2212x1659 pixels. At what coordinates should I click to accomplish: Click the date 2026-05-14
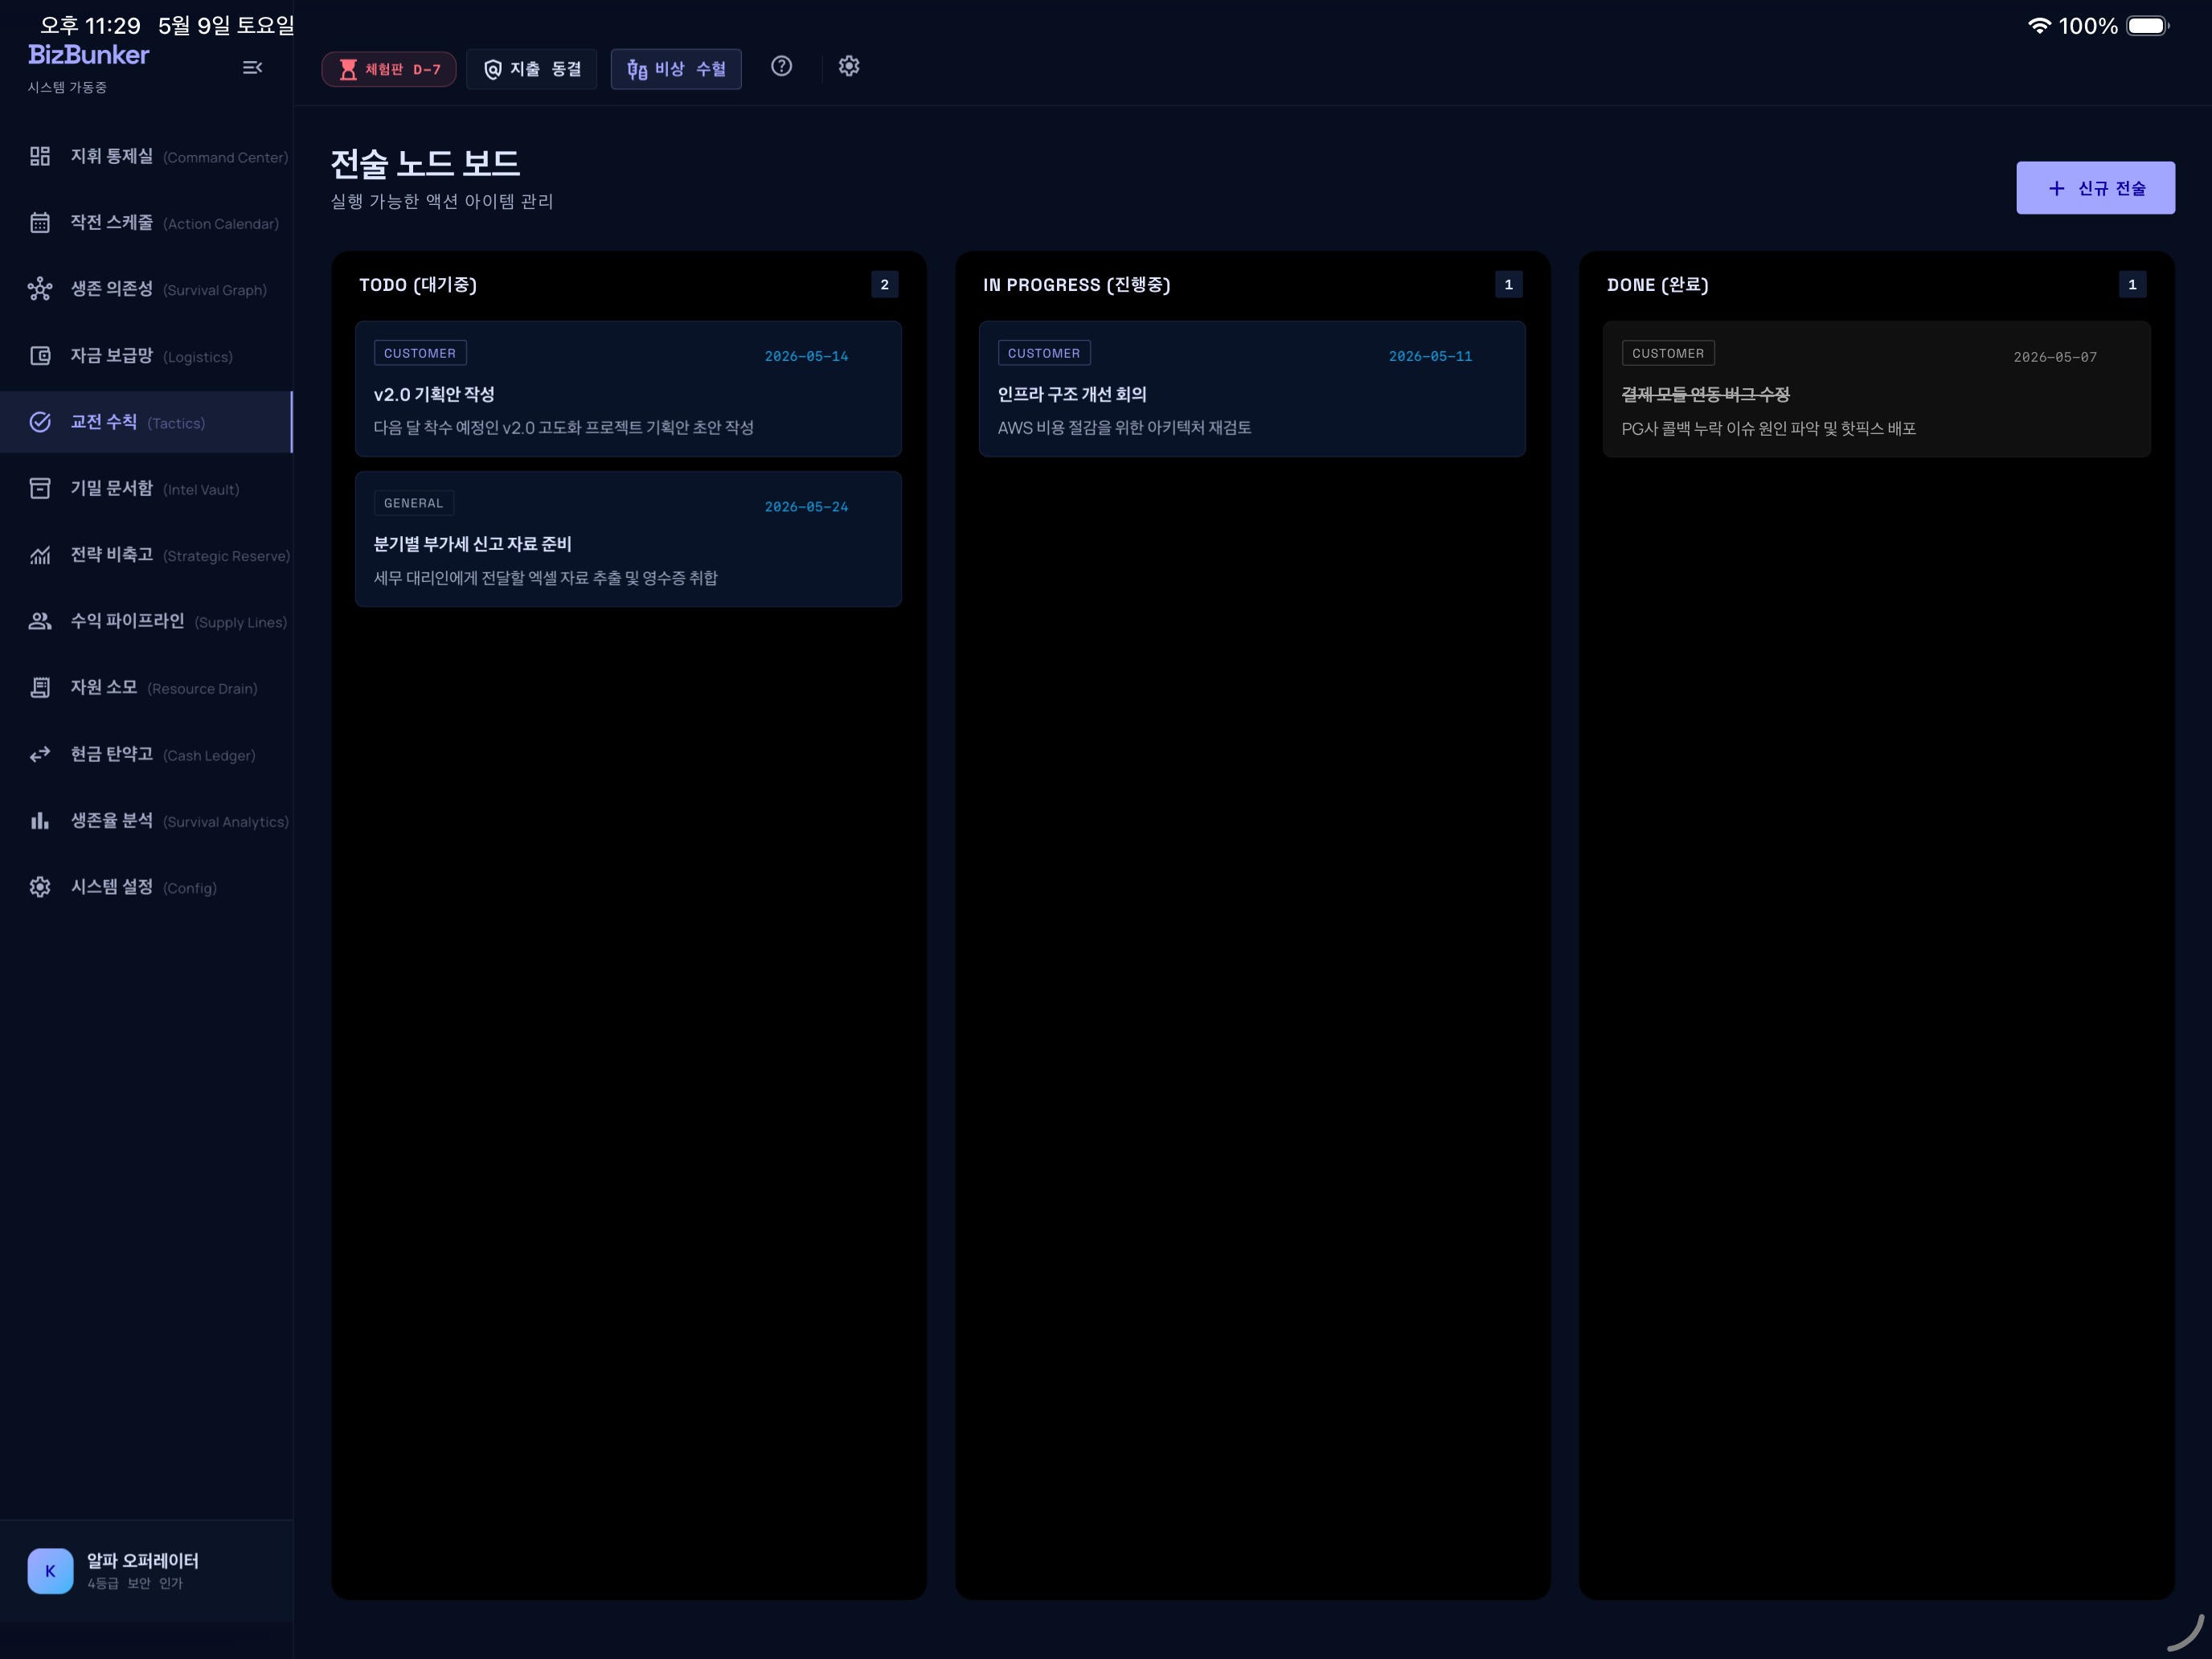806,356
